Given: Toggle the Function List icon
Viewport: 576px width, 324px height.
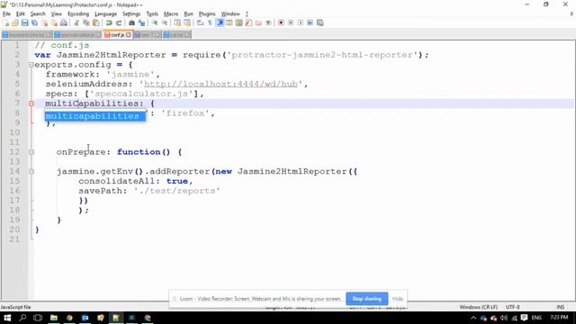Looking at the screenshot, I should (x=248, y=22).
